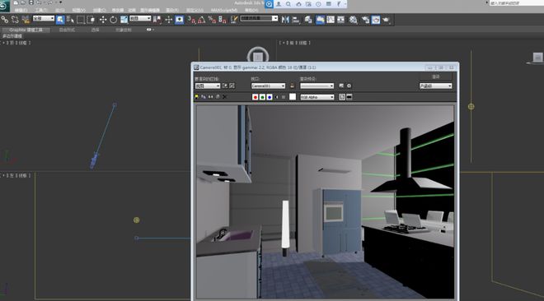The height and width of the screenshot is (301, 544).
Task: Toggle the render viewport lock icon
Action: 292,86
